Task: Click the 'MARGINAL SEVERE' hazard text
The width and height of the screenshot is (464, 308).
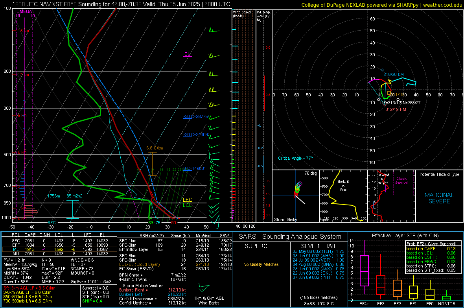Action: [439, 198]
